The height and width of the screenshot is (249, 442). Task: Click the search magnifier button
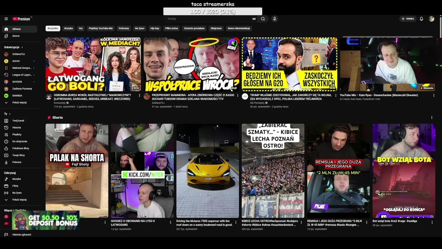click(x=263, y=19)
